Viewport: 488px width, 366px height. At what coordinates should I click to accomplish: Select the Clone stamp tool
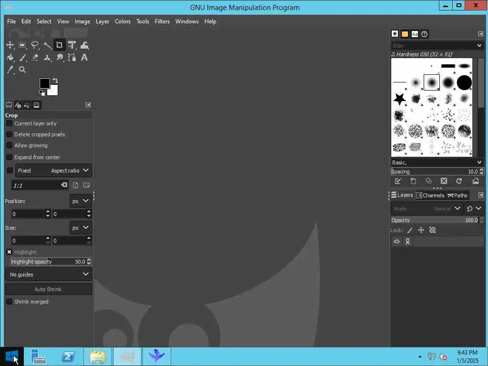coord(47,57)
